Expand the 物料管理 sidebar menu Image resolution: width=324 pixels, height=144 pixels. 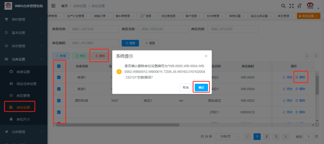click(x=24, y=19)
